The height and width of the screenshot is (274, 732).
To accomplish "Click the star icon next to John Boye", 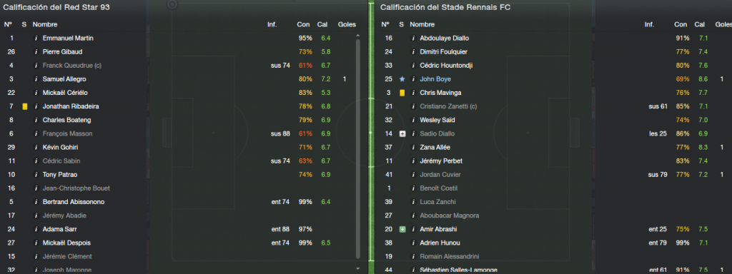I will pyautogui.click(x=402, y=79).
